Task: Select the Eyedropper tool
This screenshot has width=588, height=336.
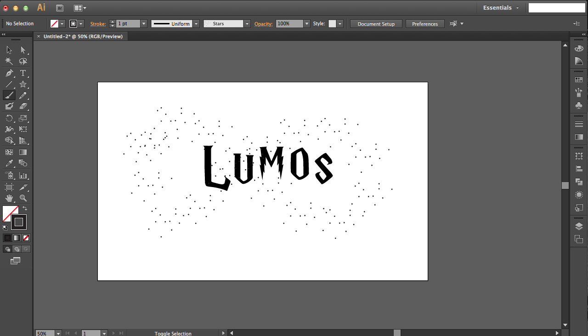Action: pyautogui.click(x=9, y=163)
